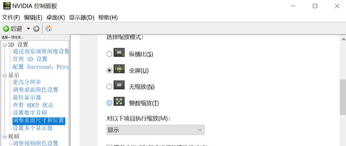This screenshot has width=346, height=146.
Task: Click the 全屏 full-screen scaling icon
Action: 119,69
